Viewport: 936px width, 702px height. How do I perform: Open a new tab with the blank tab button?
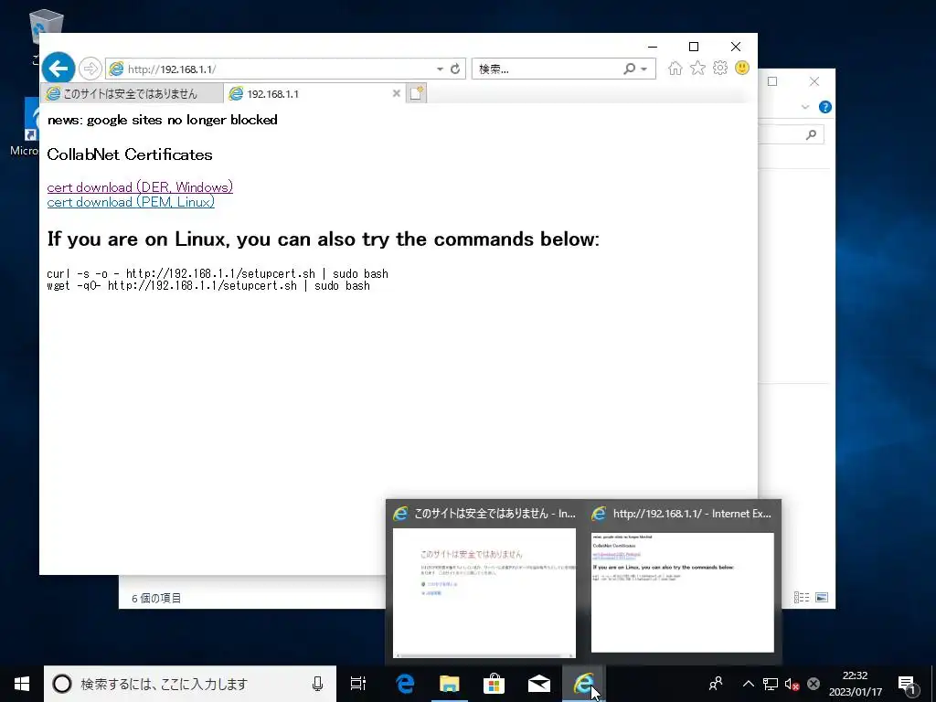(417, 93)
